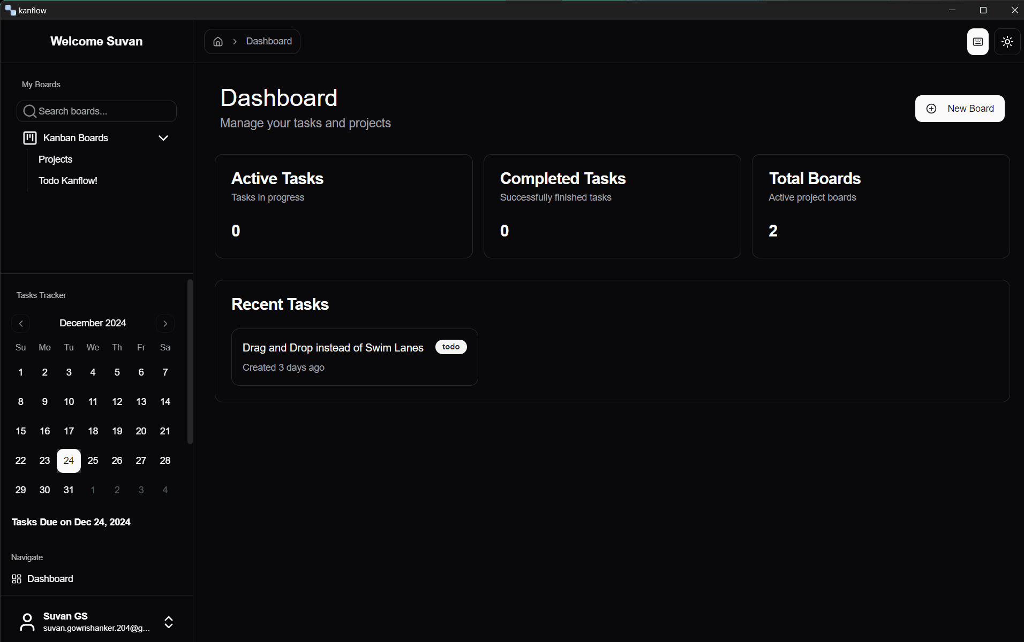Open the Todo Kanflow! board
The width and height of the screenshot is (1024, 642).
(x=68, y=181)
